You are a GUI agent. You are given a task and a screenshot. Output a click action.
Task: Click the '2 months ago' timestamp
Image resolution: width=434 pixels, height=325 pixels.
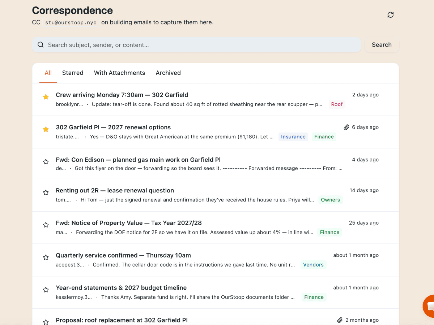click(362, 320)
